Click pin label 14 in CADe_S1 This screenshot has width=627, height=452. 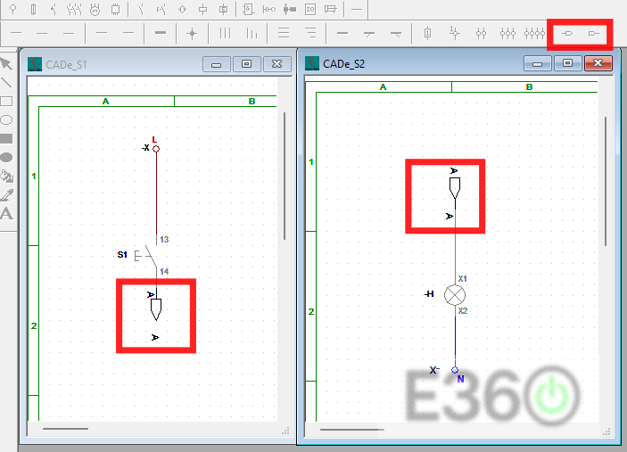coord(164,271)
